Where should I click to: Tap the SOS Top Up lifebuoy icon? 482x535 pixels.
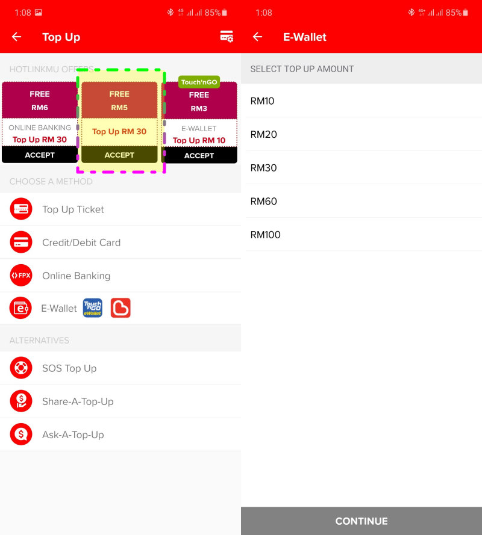pyautogui.click(x=21, y=368)
